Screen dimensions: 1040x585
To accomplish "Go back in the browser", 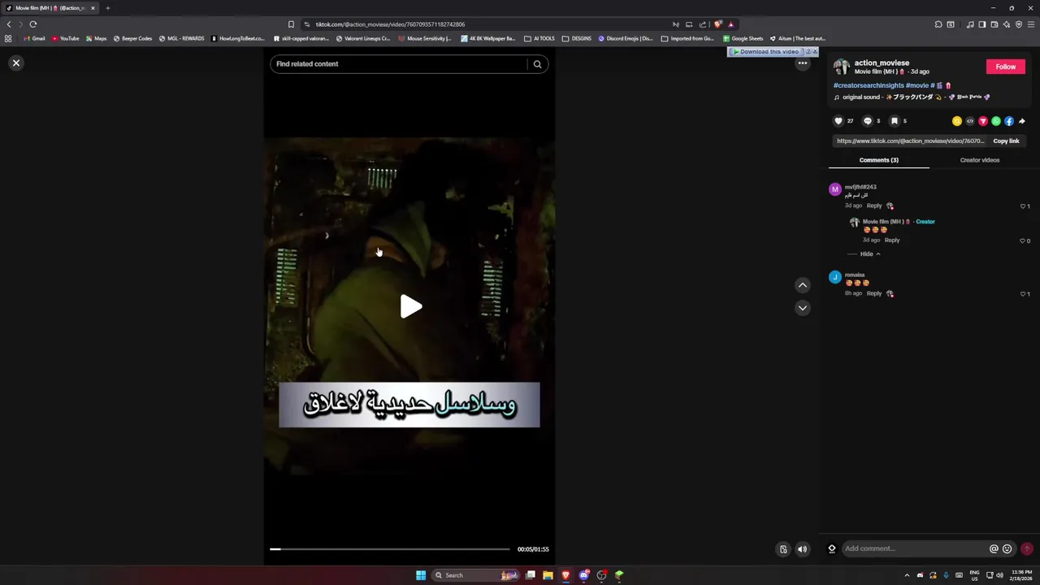I will point(9,24).
